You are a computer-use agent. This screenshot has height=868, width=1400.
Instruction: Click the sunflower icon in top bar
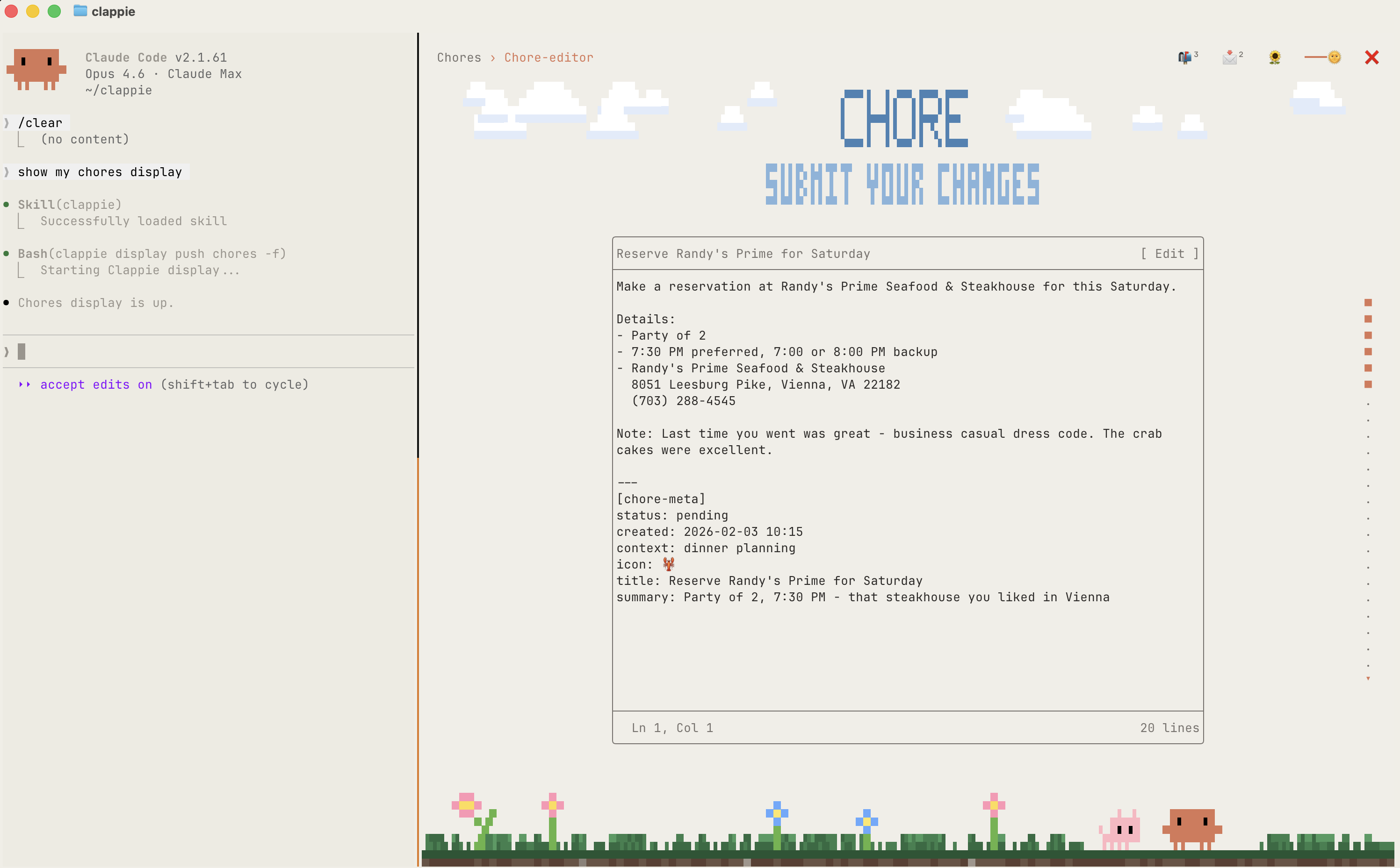1274,57
